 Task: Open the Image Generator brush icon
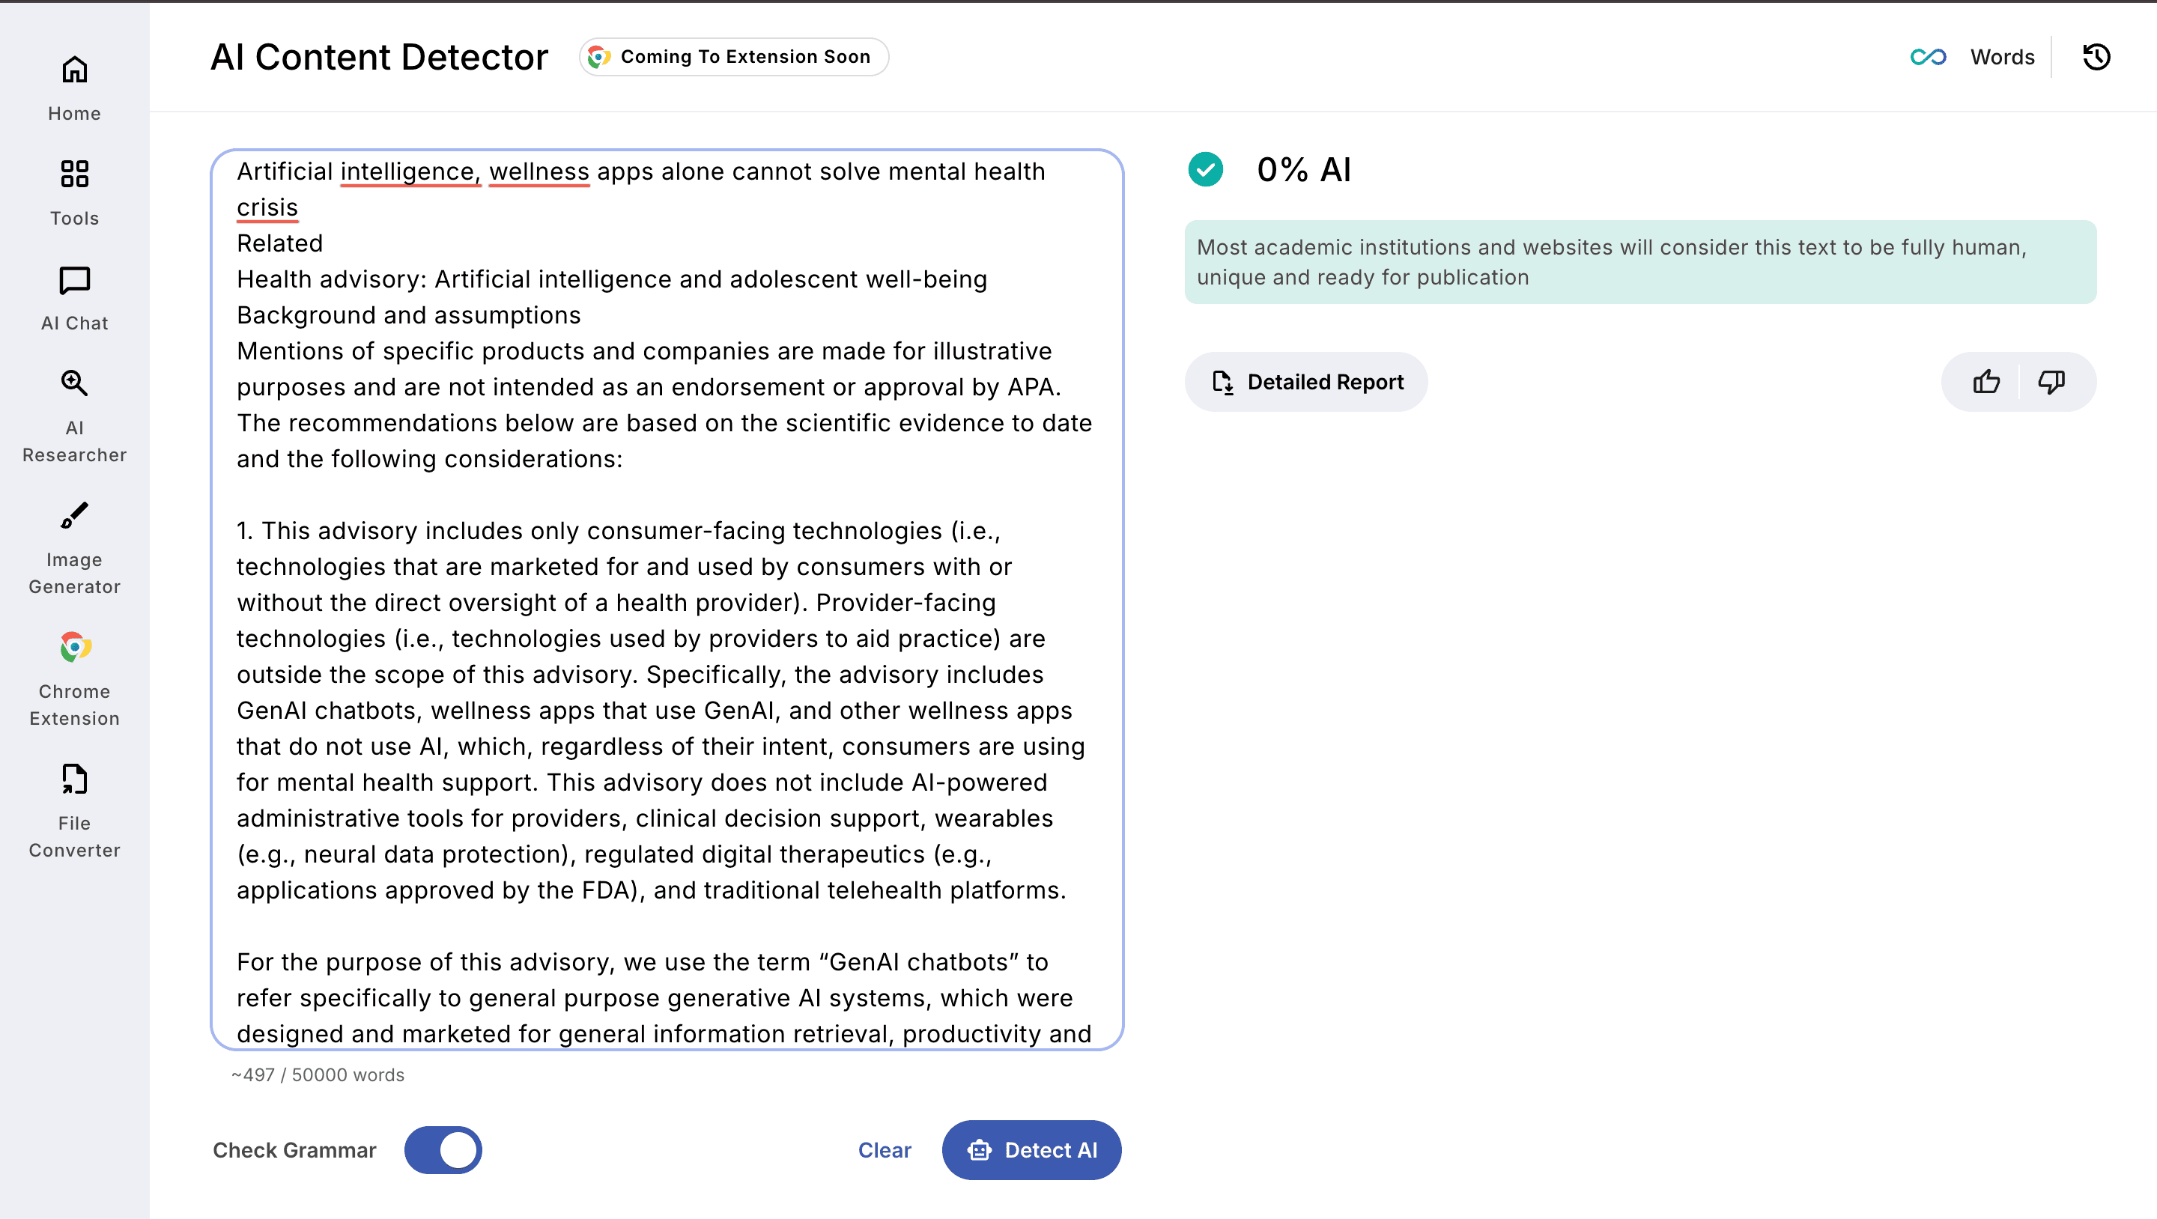[75, 516]
